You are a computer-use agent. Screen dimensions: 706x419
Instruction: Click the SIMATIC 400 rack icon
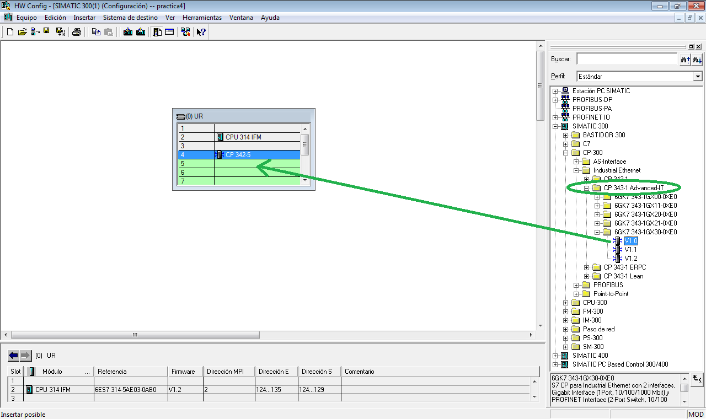pos(565,356)
